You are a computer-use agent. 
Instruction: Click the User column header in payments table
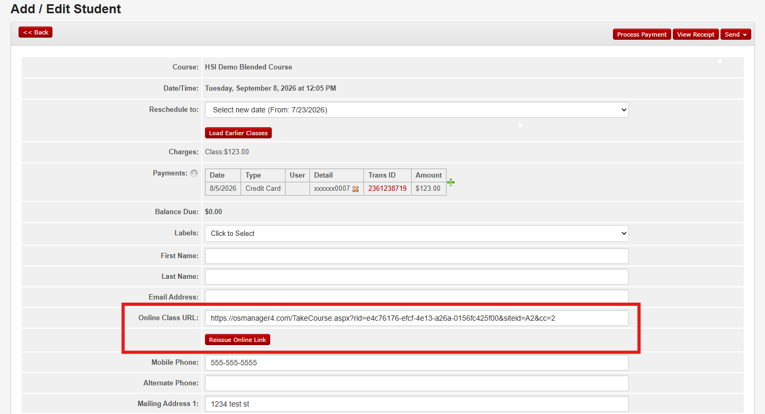pyautogui.click(x=297, y=175)
